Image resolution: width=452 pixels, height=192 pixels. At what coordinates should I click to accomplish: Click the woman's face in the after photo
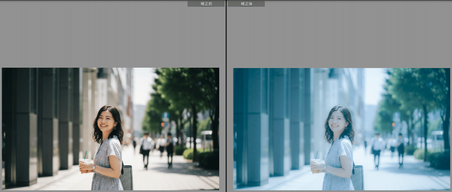(338, 121)
